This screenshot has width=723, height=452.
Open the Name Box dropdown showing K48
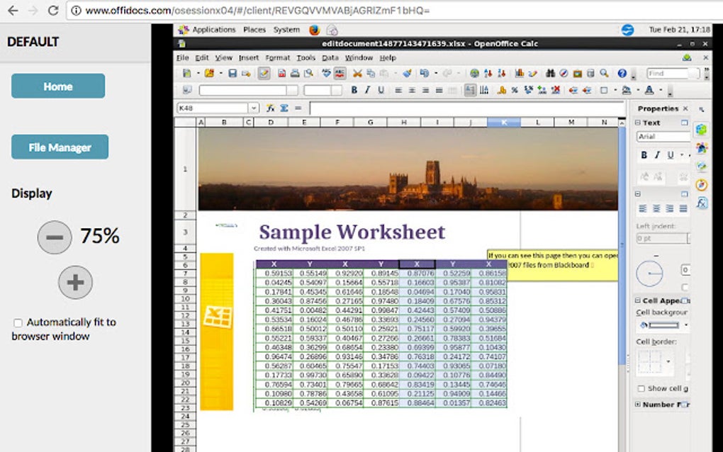(255, 108)
